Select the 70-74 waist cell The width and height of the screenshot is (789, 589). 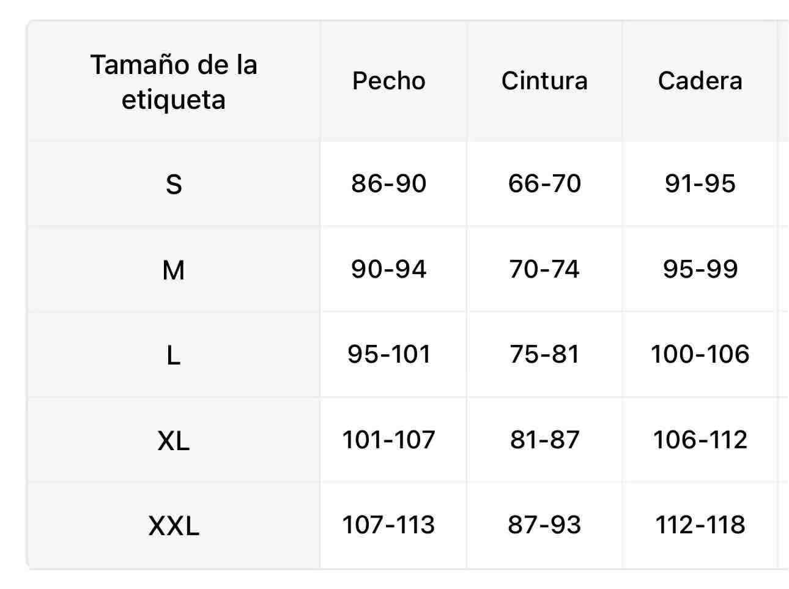544,269
